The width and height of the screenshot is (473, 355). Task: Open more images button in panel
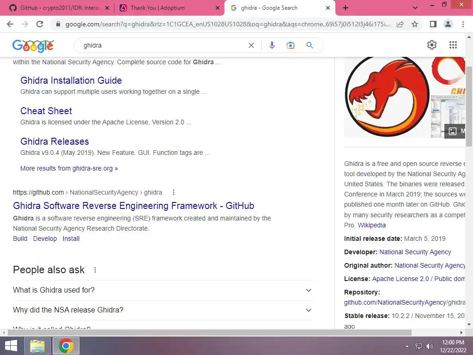[x=455, y=131]
